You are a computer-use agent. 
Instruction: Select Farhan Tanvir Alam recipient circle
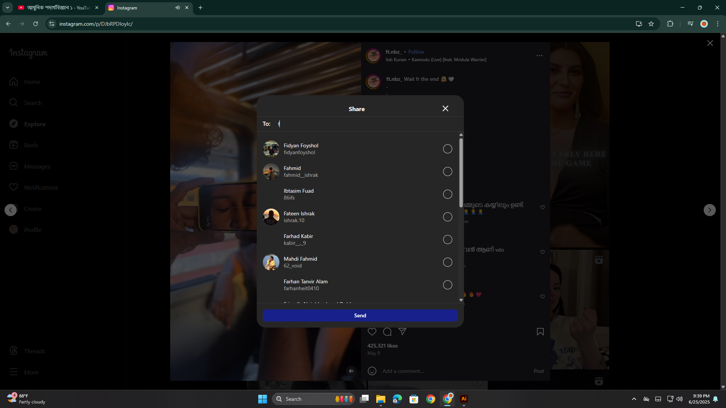[447, 285]
